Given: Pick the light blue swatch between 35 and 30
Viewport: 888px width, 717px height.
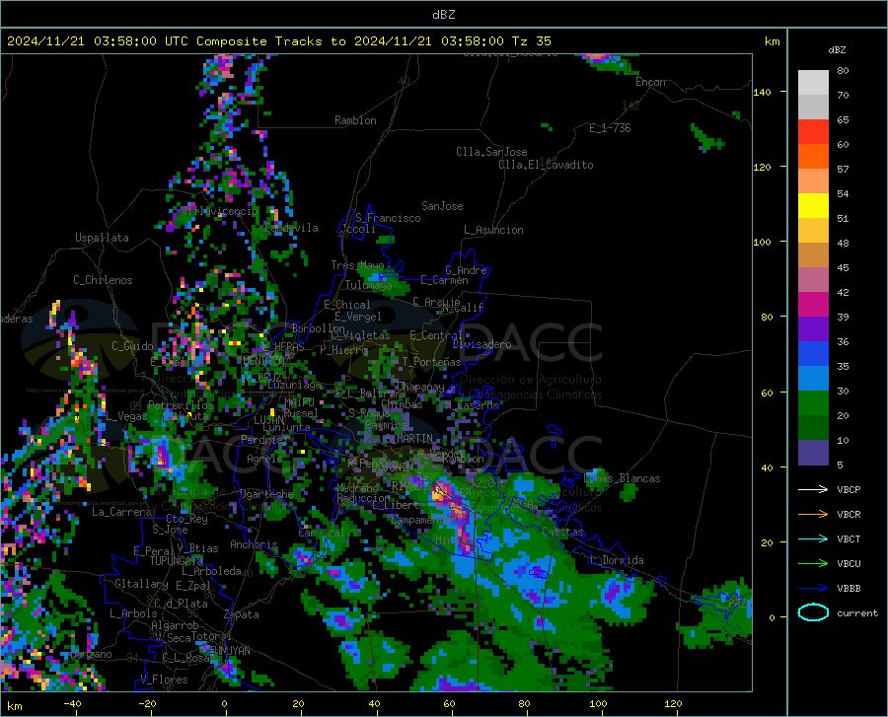Looking at the screenshot, I should (813, 379).
